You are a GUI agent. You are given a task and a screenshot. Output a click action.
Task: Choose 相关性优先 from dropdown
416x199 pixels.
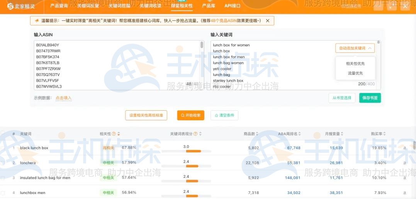pos(355,64)
